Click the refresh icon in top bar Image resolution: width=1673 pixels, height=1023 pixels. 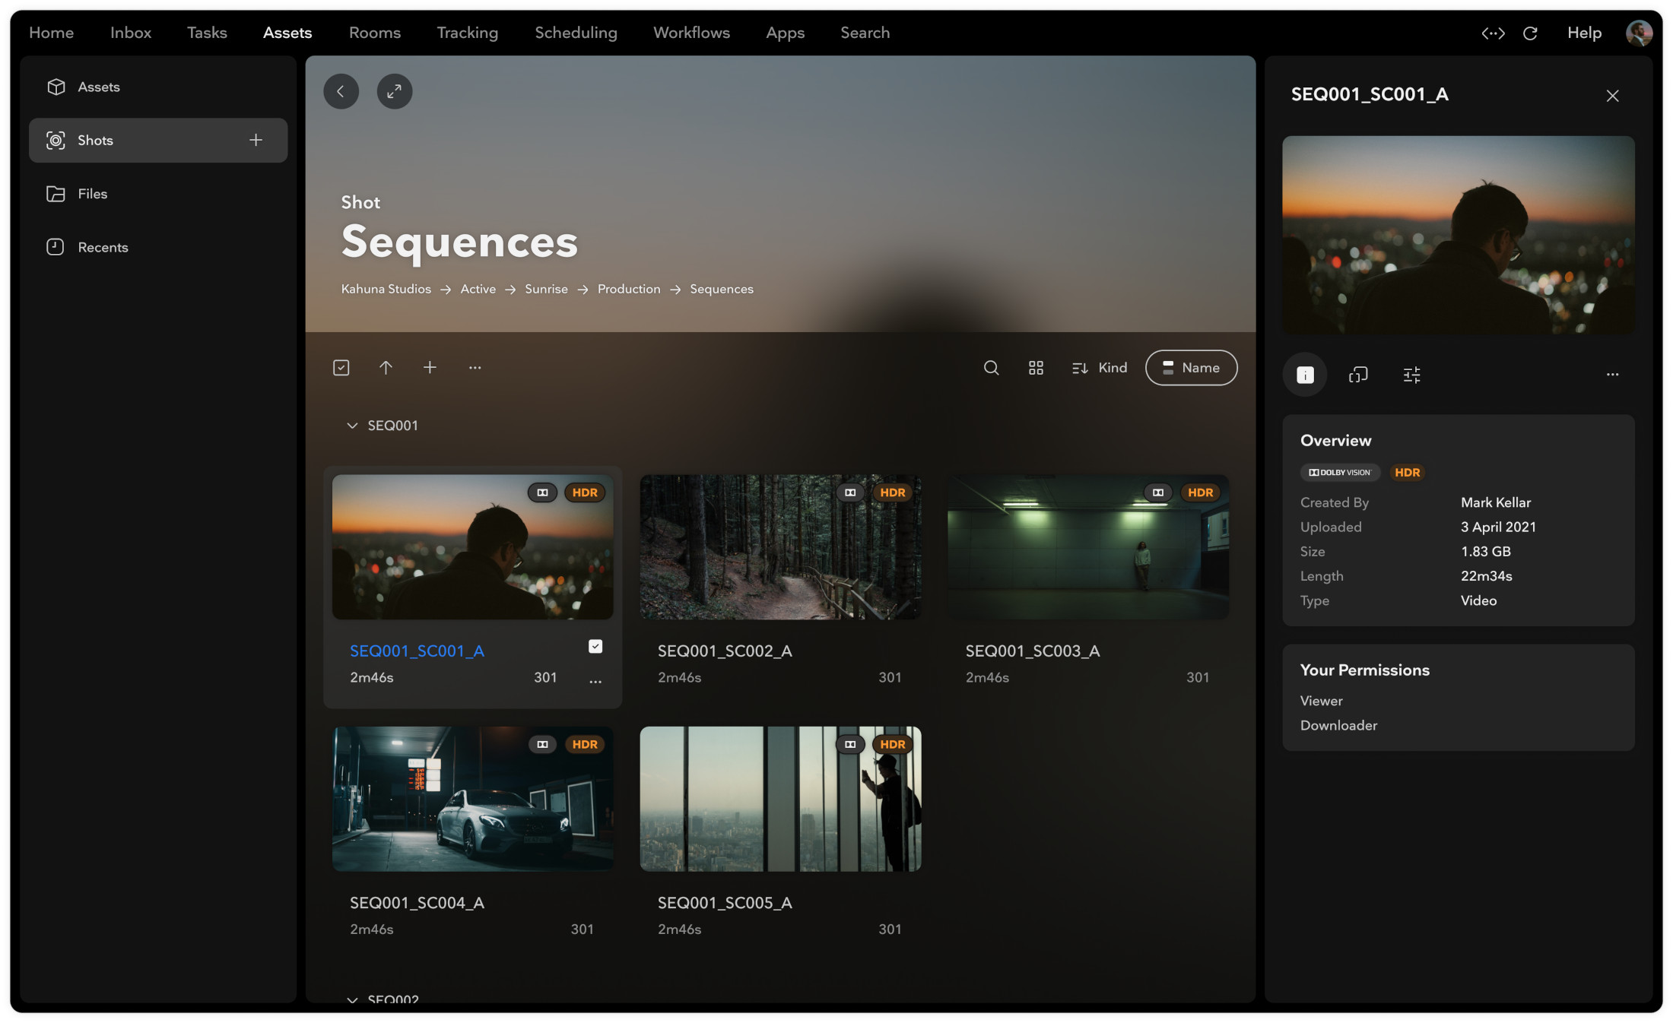[x=1530, y=33]
